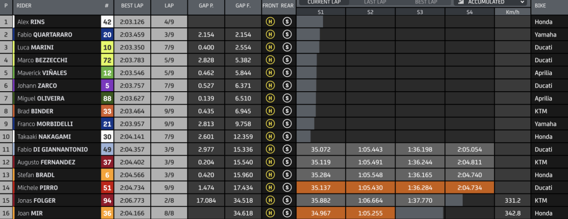The height and width of the screenshot is (219, 568).
Task: Click Michele Pirro rear tyre S icon
Action: point(287,188)
